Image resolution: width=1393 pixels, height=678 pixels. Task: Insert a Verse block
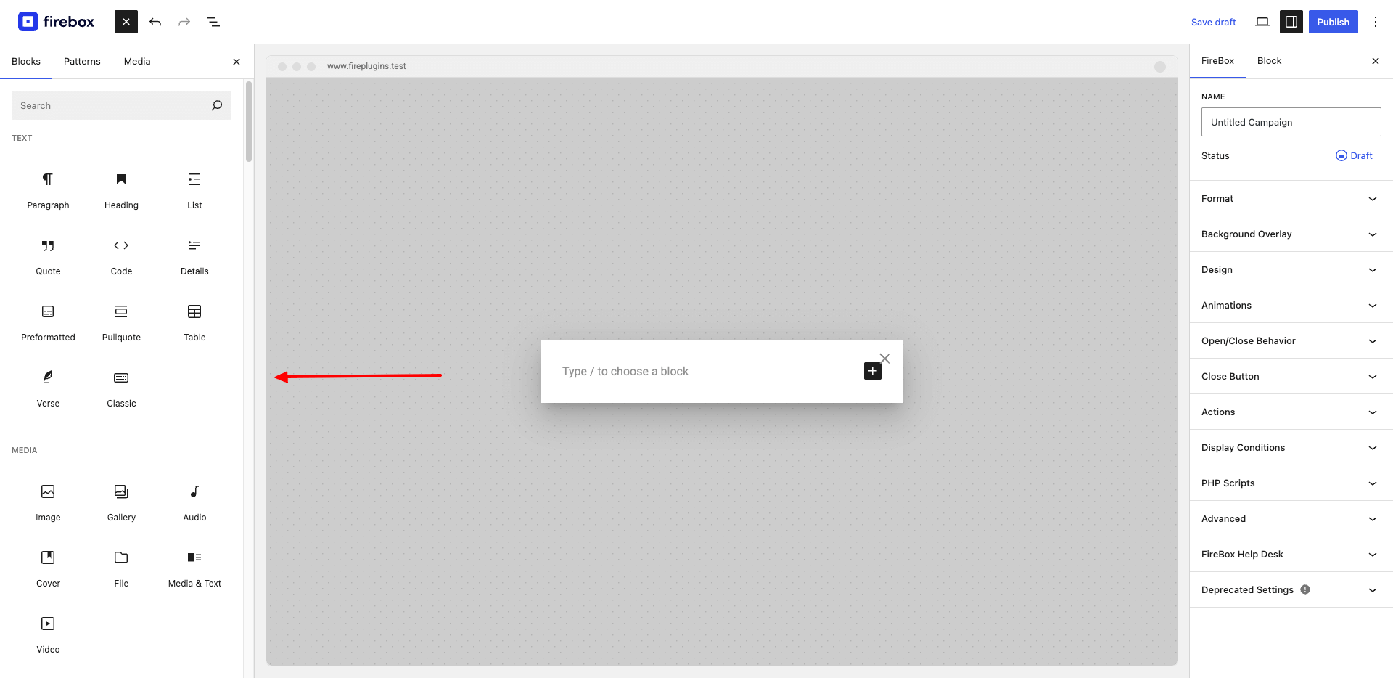[x=48, y=388]
